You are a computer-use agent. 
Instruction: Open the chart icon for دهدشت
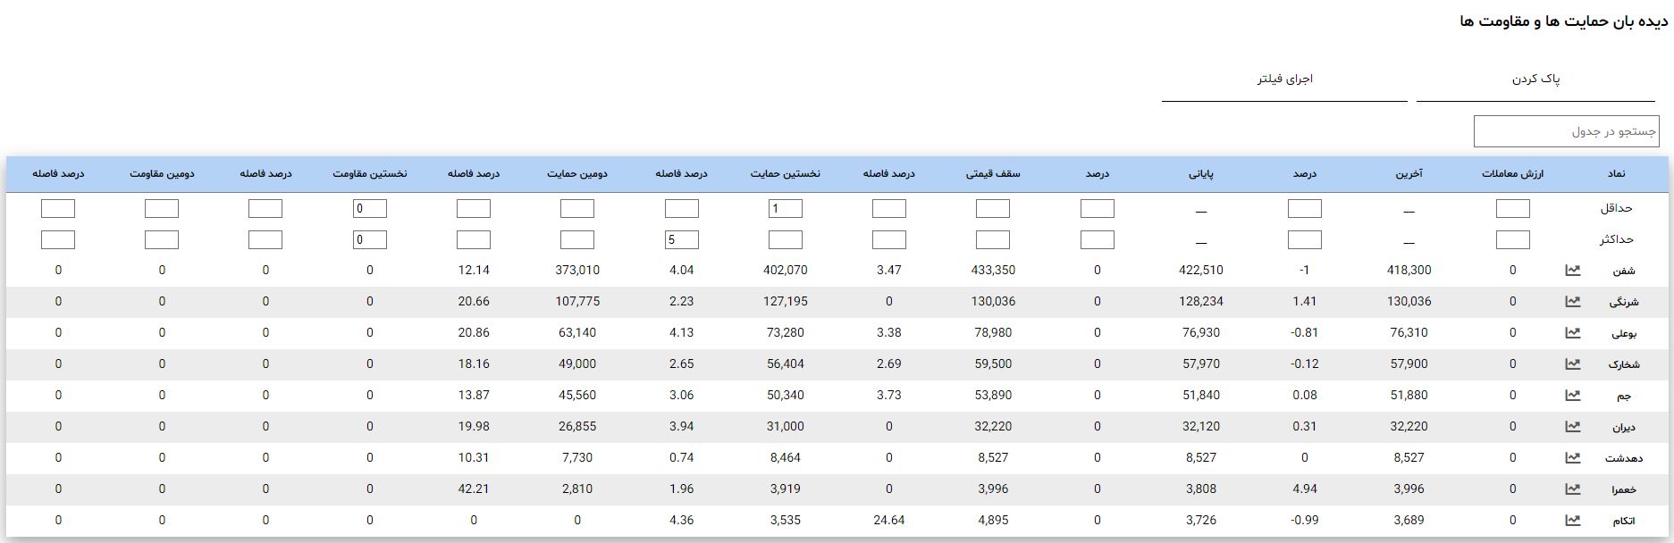pos(1572,457)
